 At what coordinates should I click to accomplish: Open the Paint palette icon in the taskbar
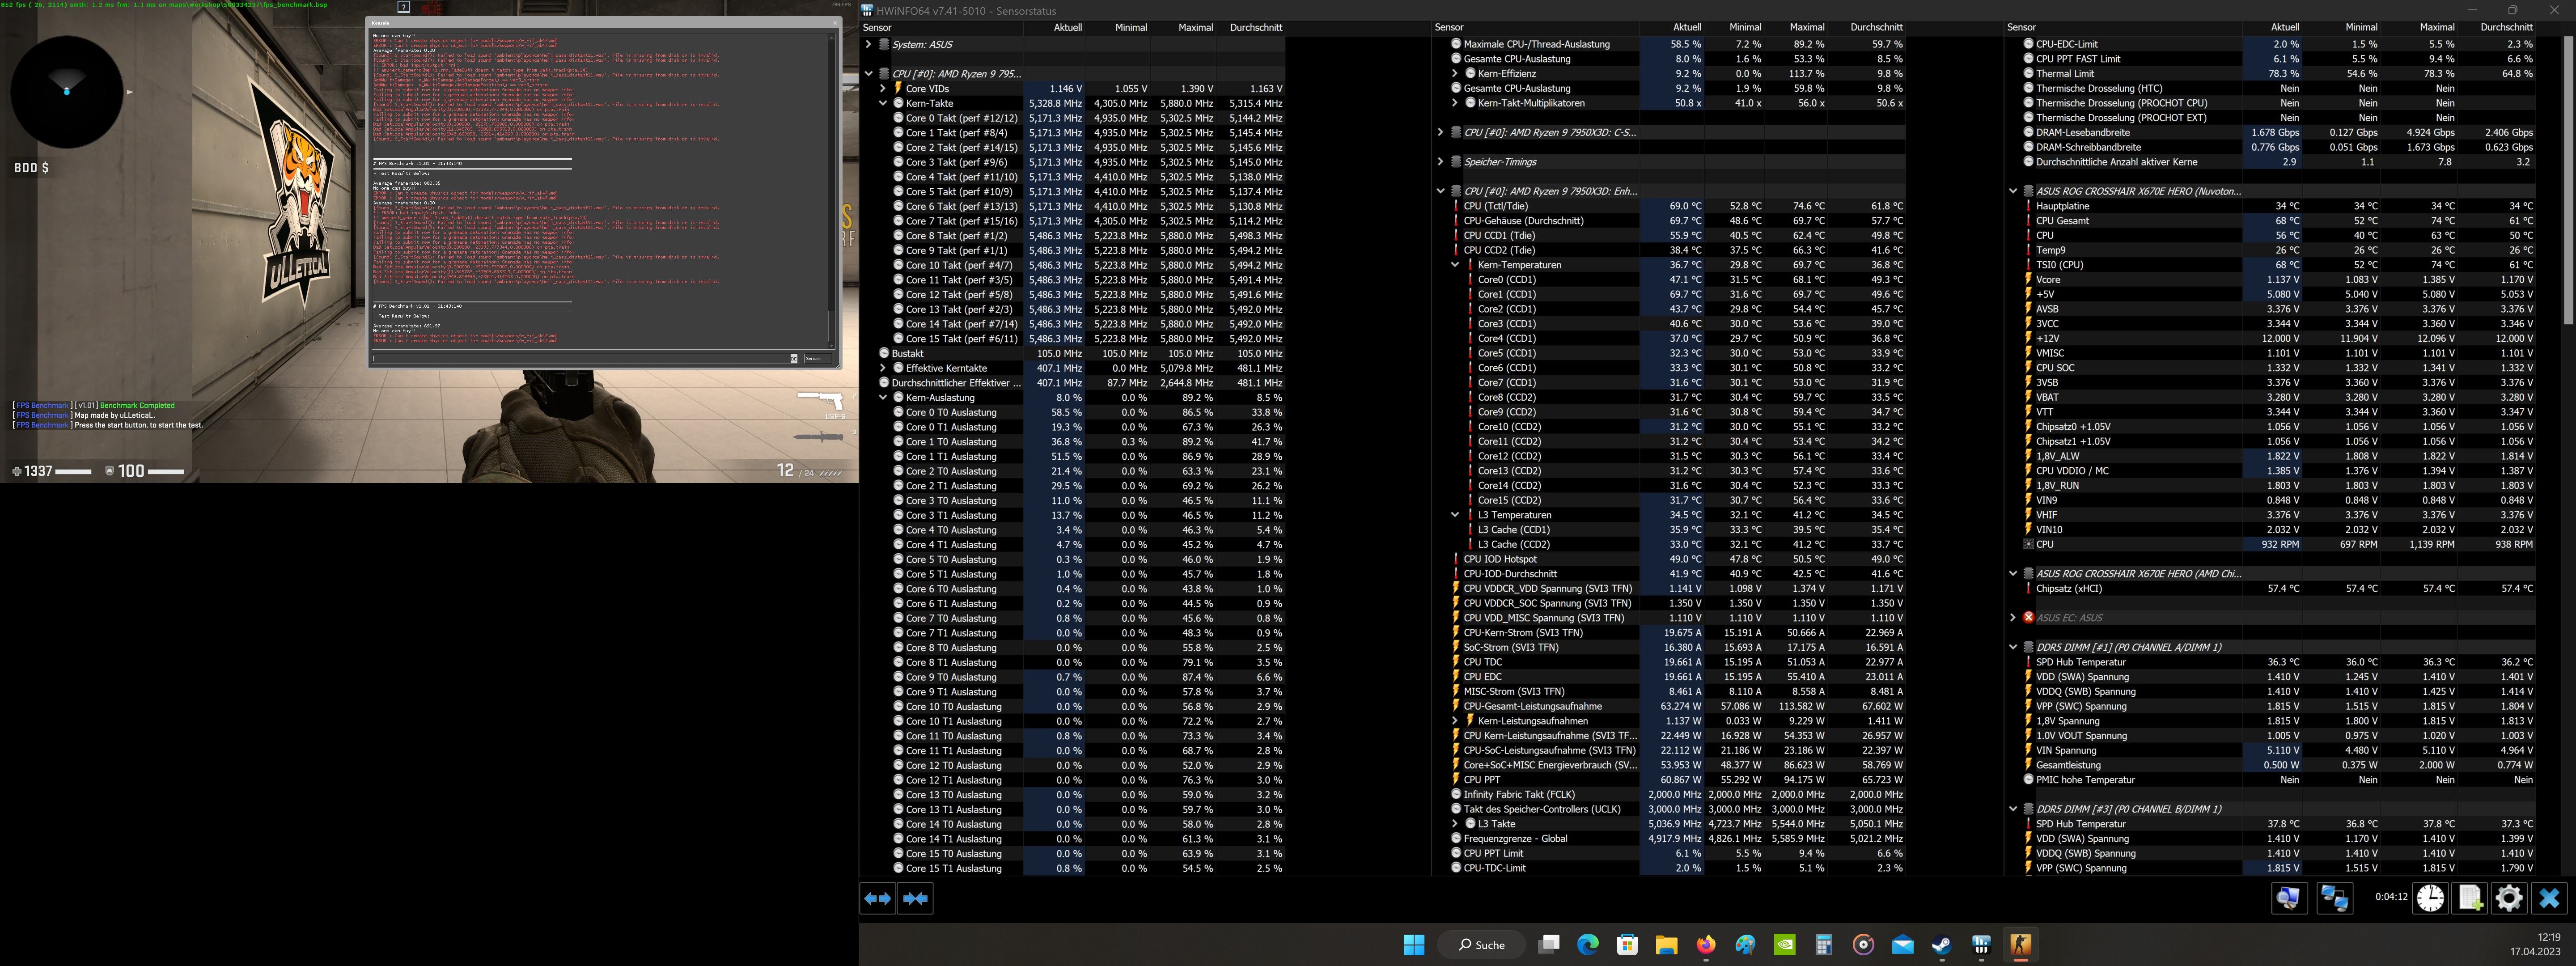click(1745, 944)
